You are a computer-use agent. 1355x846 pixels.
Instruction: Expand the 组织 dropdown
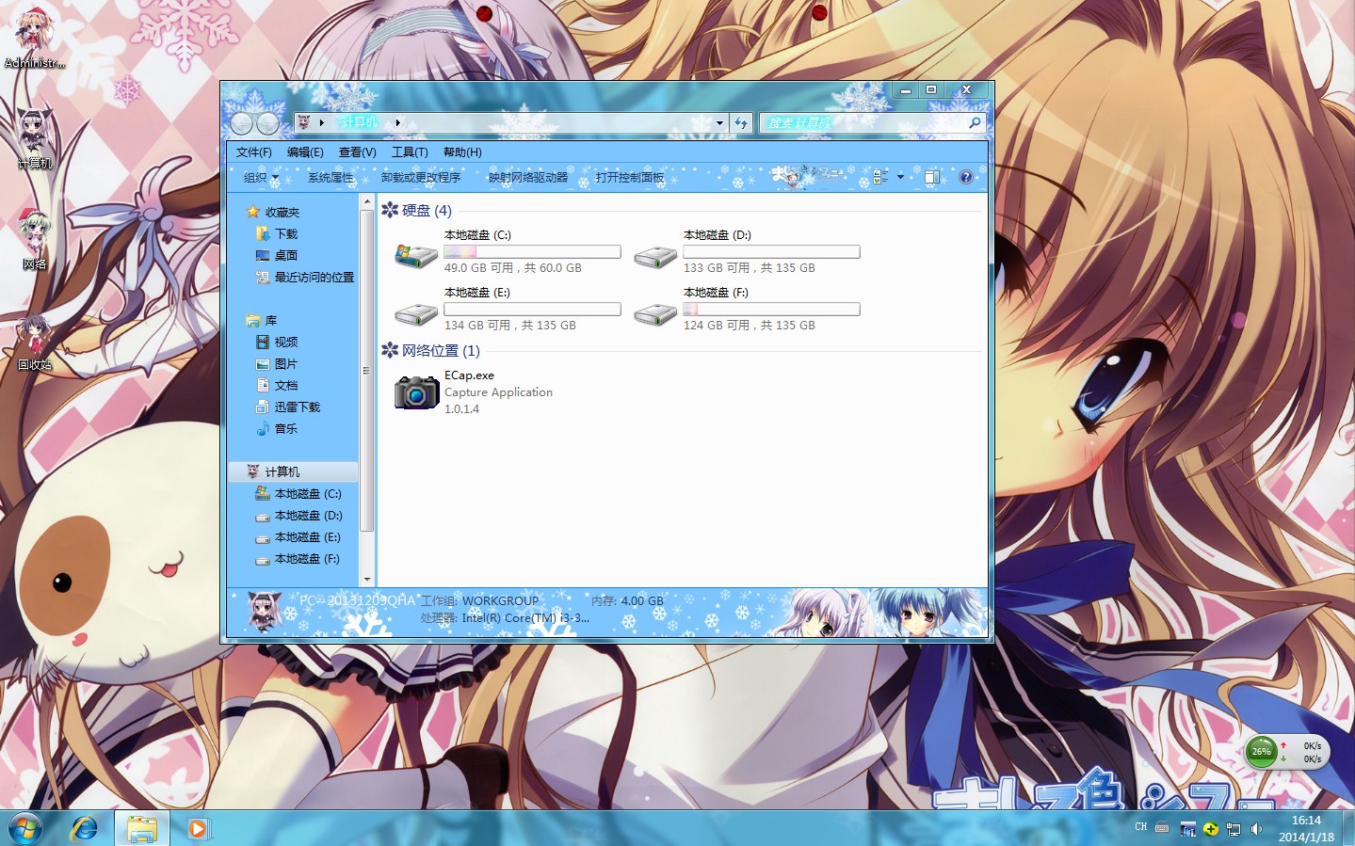point(261,177)
